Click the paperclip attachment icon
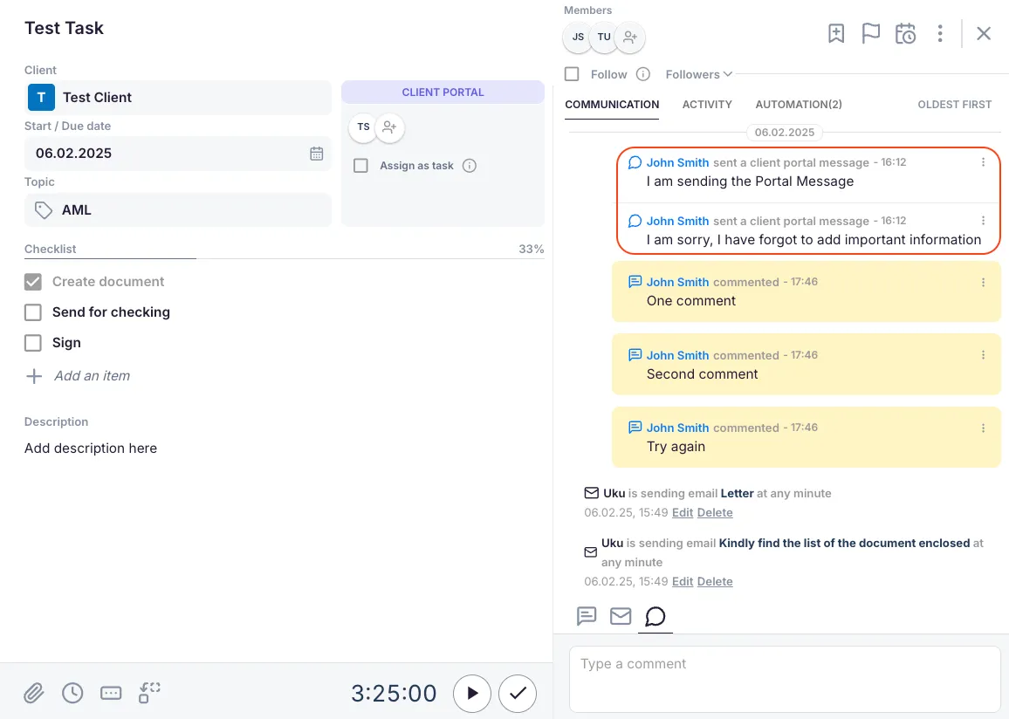This screenshot has height=719, width=1009. [x=33, y=694]
